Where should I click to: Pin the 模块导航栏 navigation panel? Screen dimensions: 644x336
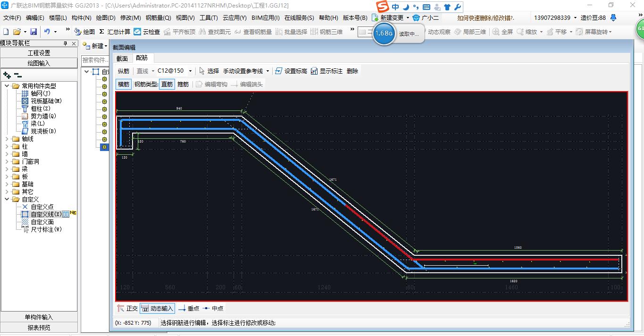65,43
